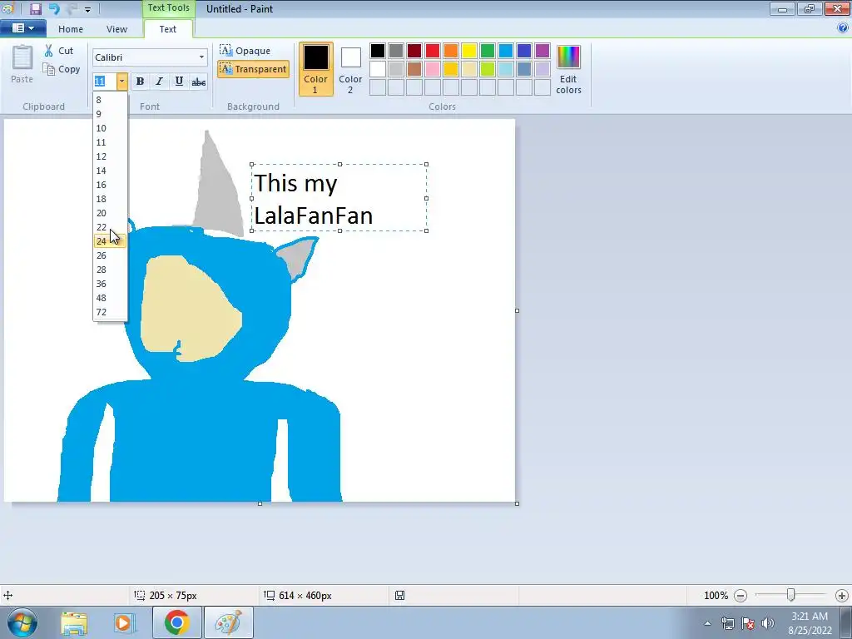This screenshot has width=852, height=639.
Task: Choose font size 18 from list
Action: click(x=111, y=199)
